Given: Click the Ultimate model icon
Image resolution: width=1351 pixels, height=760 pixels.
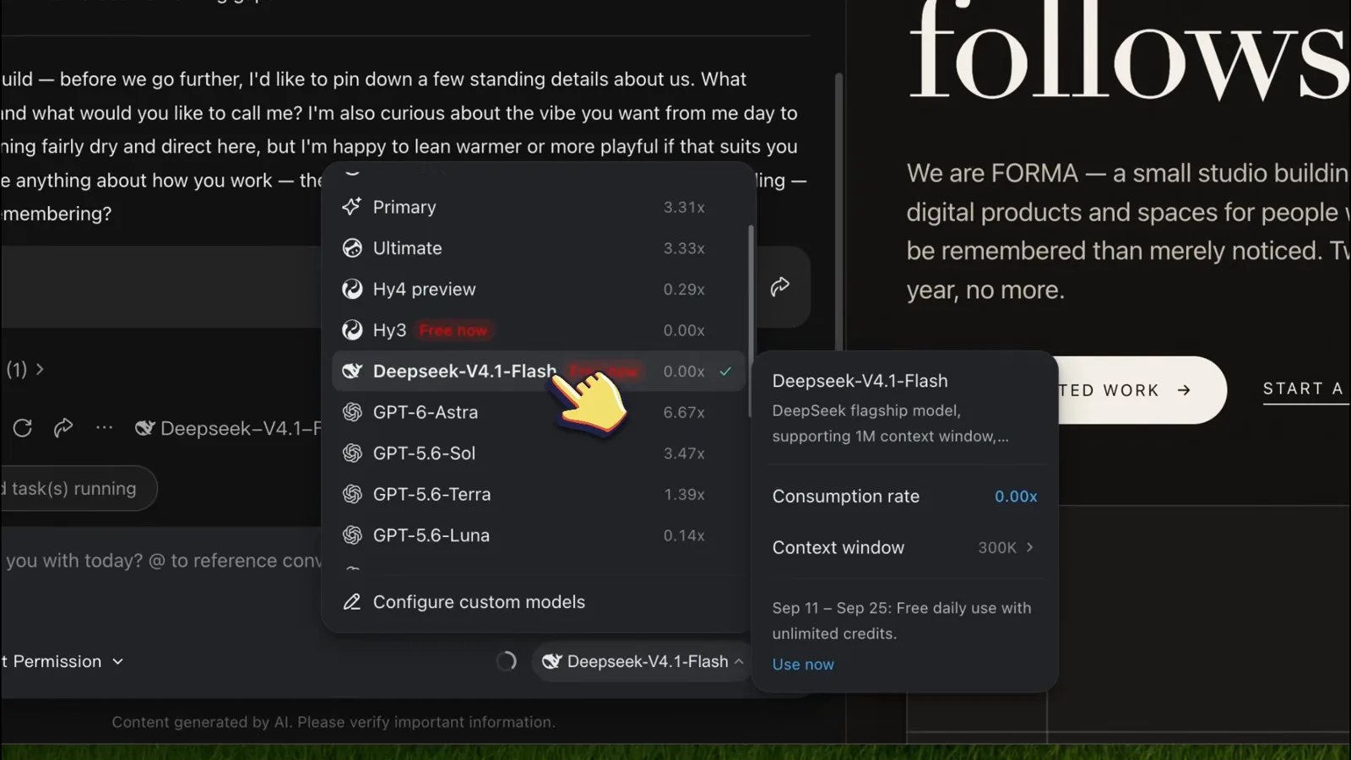Looking at the screenshot, I should tap(352, 248).
